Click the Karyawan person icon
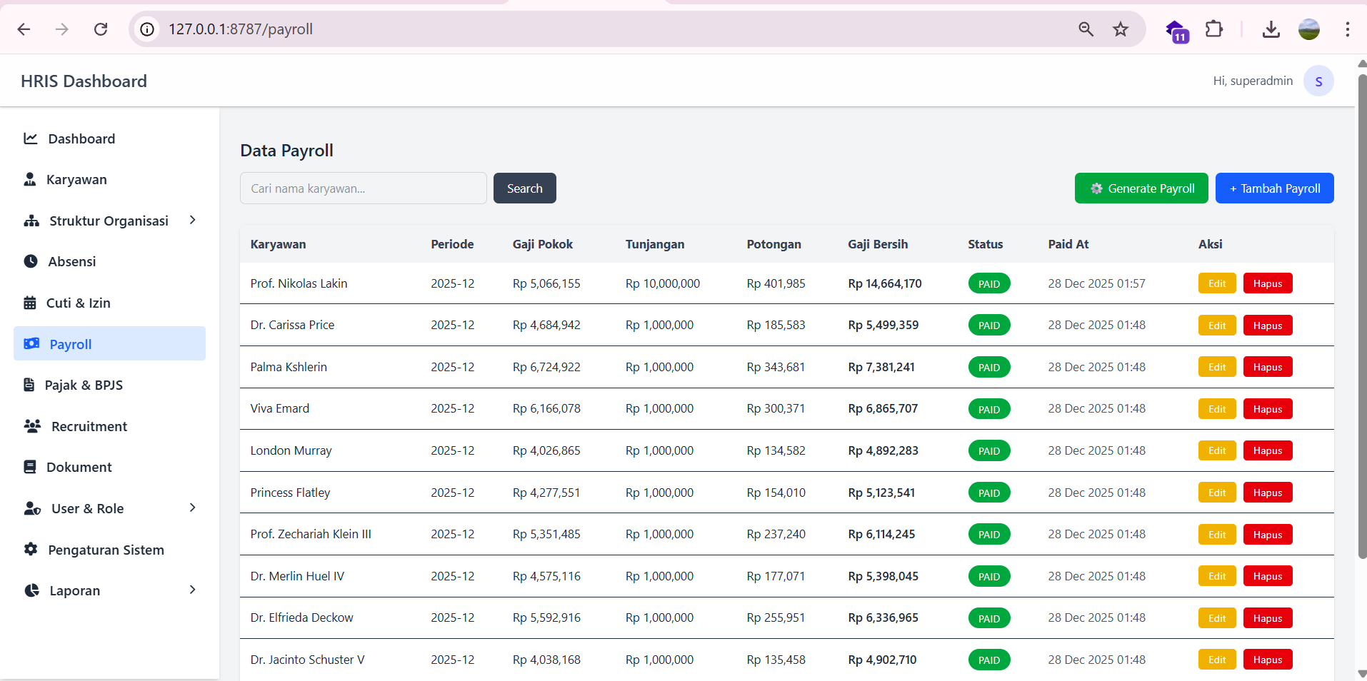 pos(30,179)
